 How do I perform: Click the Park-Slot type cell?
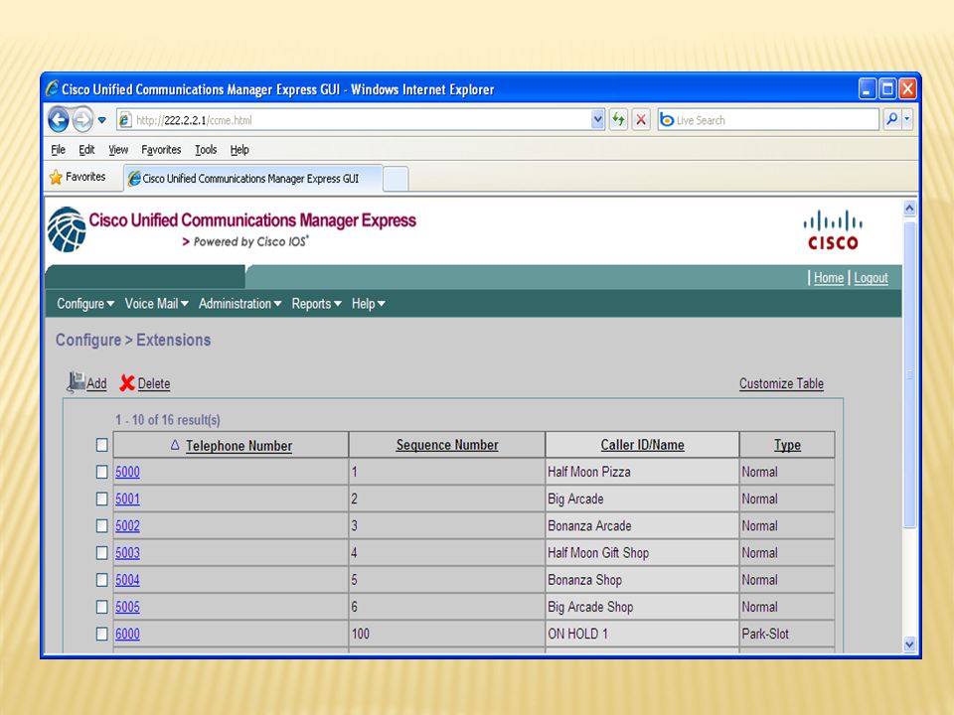coord(787,634)
